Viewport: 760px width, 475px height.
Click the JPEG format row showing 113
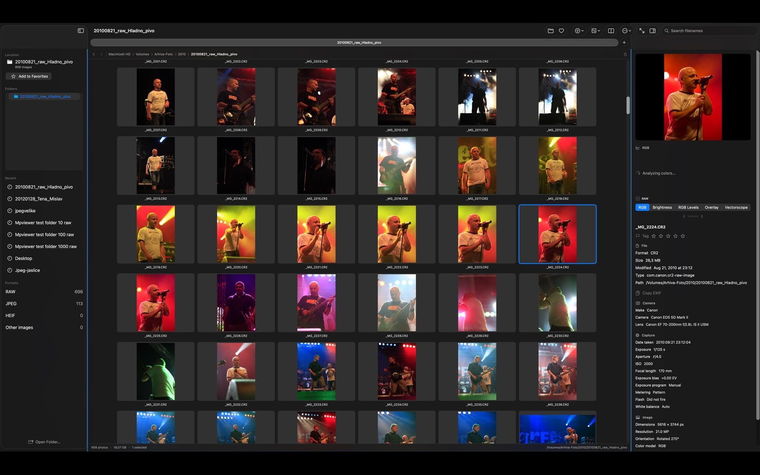(x=44, y=304)
